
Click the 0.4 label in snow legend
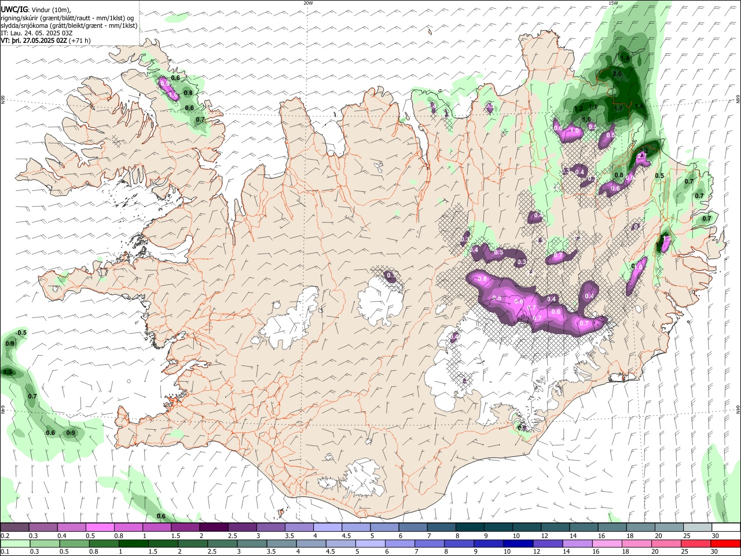click(62, 536)
